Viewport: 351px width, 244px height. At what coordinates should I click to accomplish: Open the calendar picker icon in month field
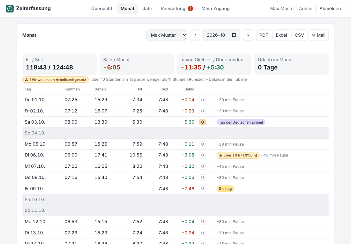tap(234, 35)
